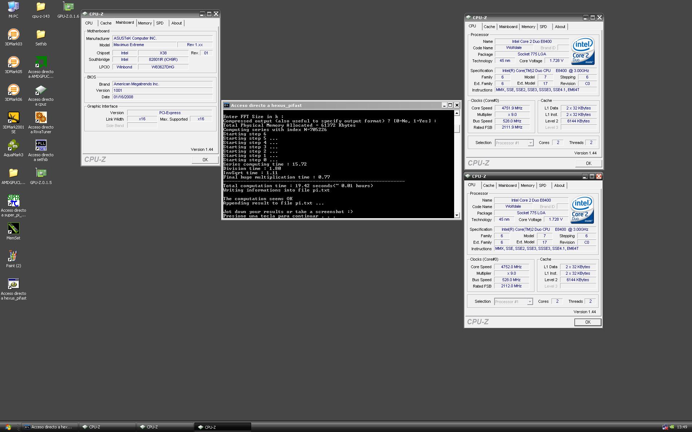Click the Windows Start orb

[8, 427]
